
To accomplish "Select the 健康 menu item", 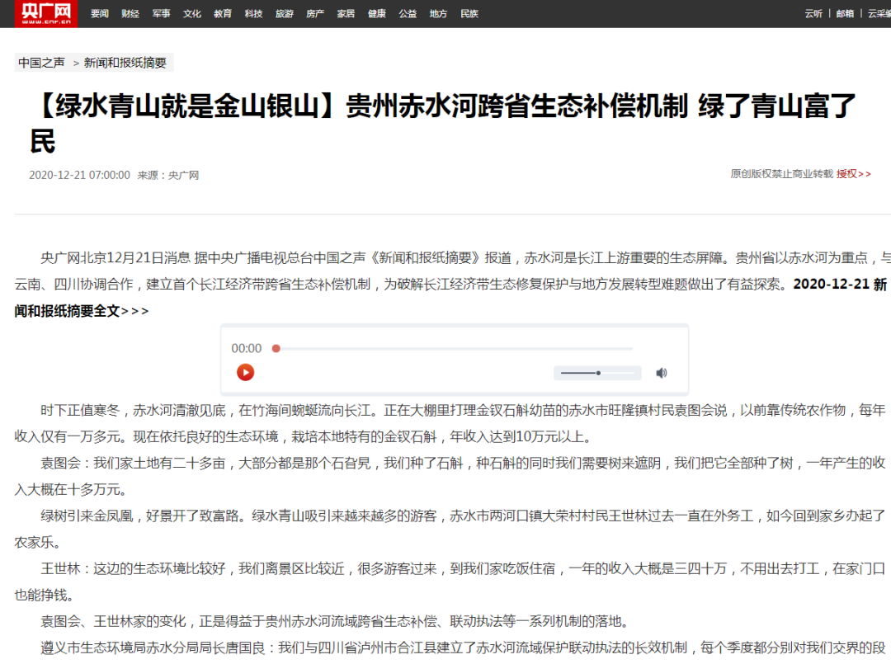I will click(x=376, y=13).
